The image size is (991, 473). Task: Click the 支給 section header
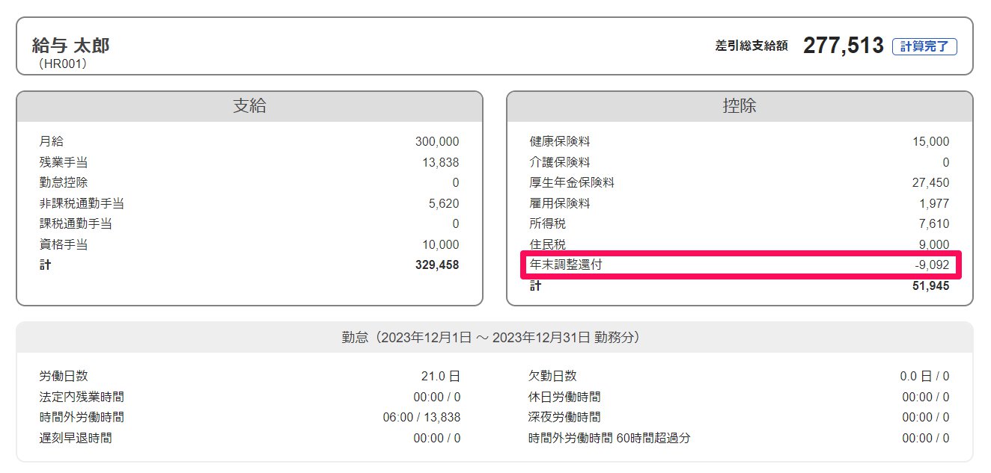tap(249, 106)
